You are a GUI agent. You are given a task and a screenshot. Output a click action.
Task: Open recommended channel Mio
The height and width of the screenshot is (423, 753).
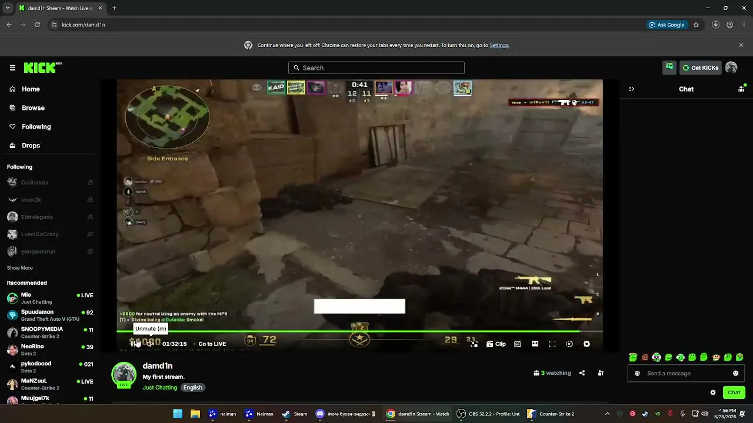(50, 298)
